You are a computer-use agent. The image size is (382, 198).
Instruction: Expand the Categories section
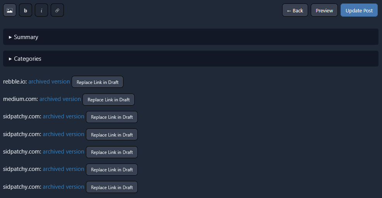(27, 59)
